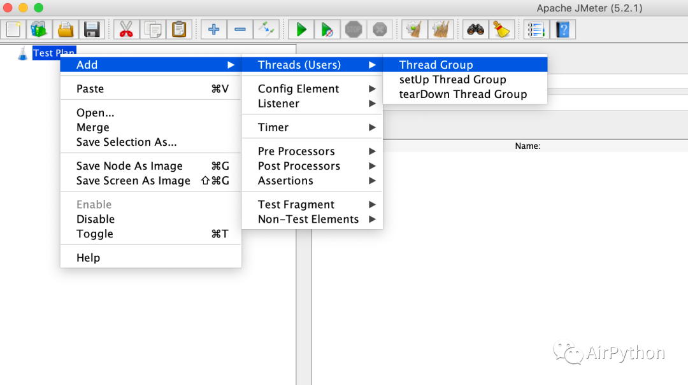The height and width of the screenshot is (385, 688).
Task: Click the yellow minimize window button
Action: (x=24, y=8)
